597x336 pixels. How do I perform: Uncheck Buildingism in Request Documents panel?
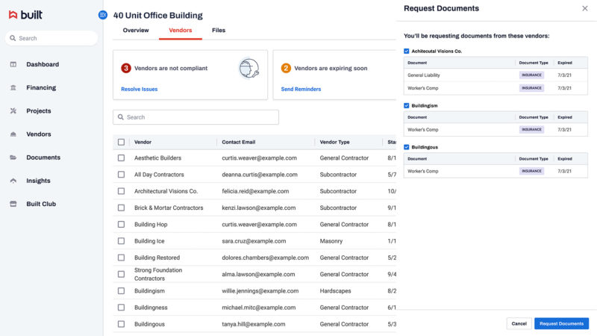[x=406, y=105]
